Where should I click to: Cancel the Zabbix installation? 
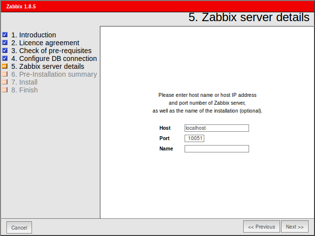(x=19, y=227)
